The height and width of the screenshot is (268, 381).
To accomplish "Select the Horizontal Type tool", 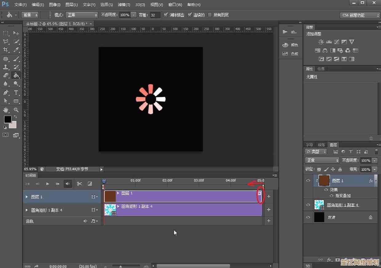I will point(16,93).
